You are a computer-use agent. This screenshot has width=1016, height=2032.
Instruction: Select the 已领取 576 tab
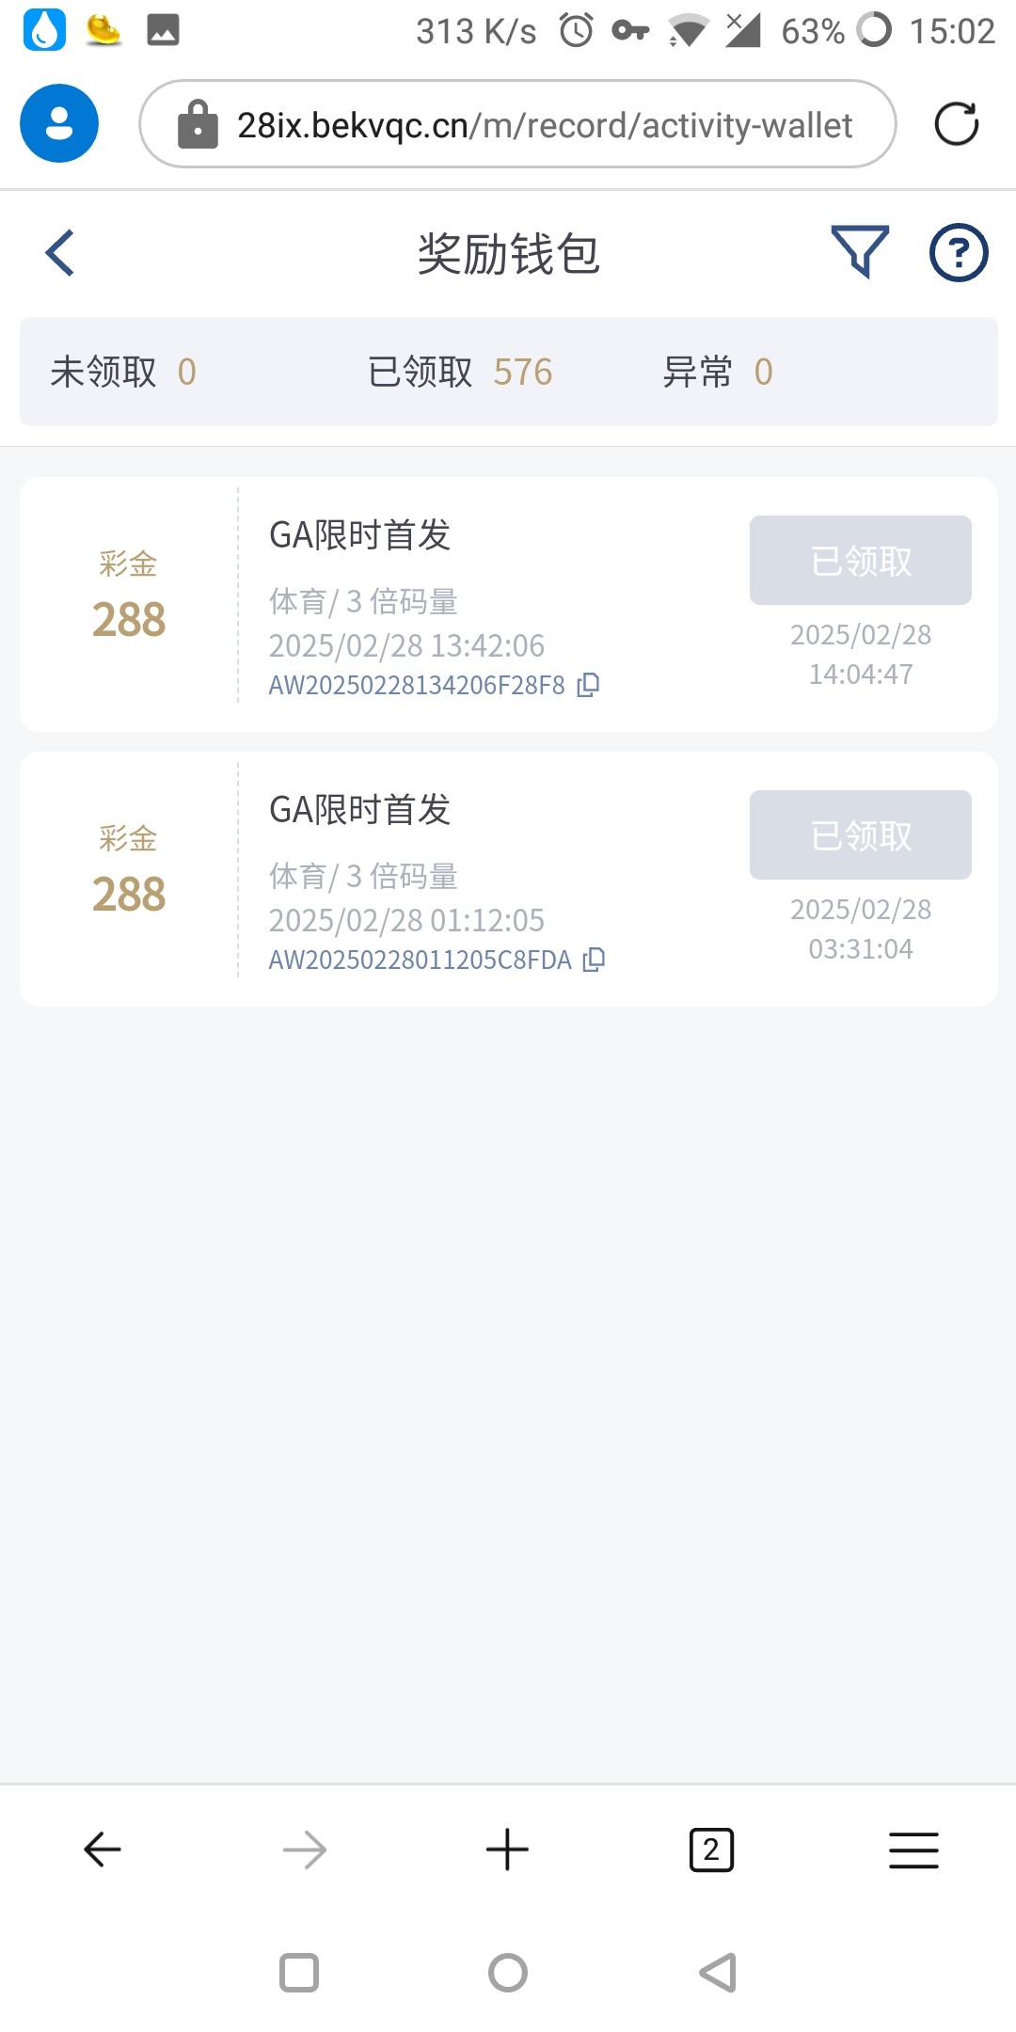[460, 372]
